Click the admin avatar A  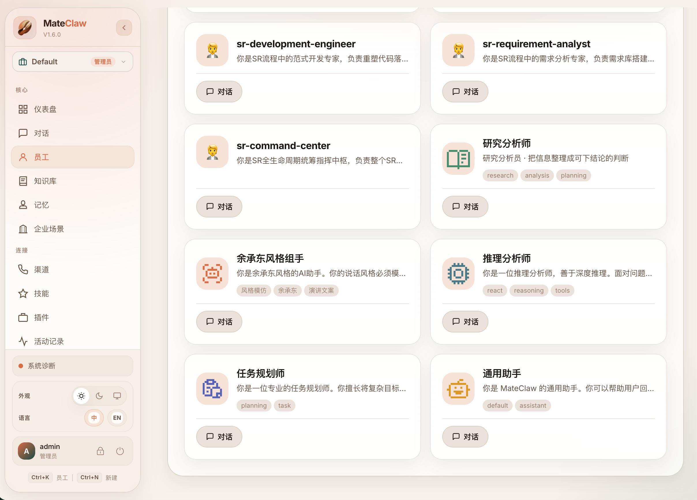click(27, 451)
